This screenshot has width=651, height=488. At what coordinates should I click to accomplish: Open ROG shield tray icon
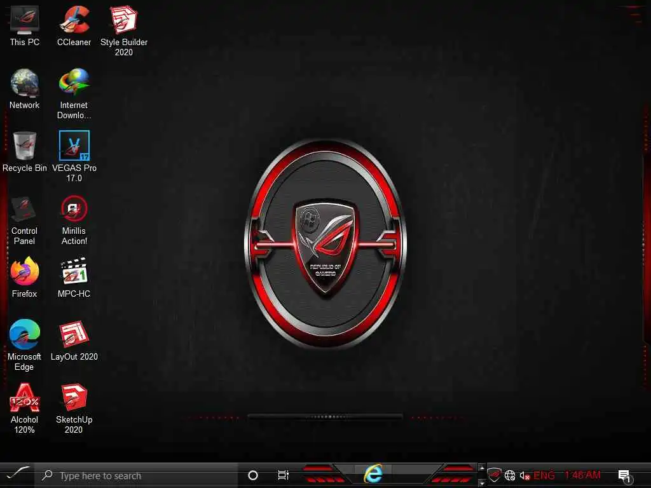click(x=494, y=475)
